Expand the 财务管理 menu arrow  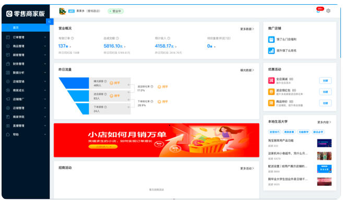click(45, 64)
